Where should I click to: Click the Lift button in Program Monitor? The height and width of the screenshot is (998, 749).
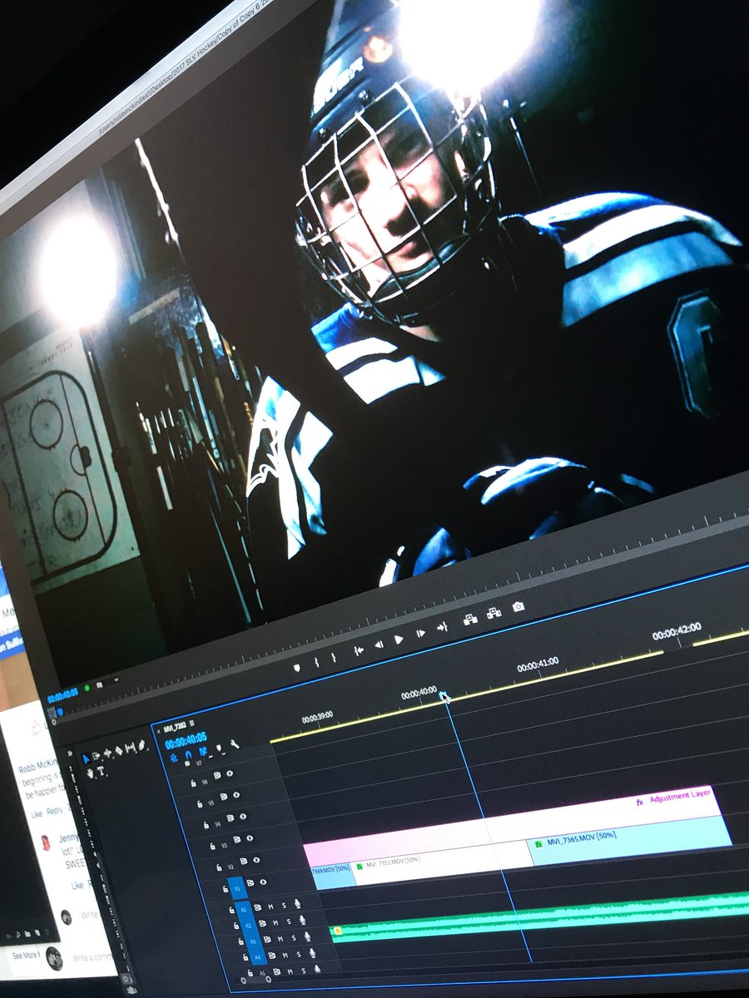(470, 620)
